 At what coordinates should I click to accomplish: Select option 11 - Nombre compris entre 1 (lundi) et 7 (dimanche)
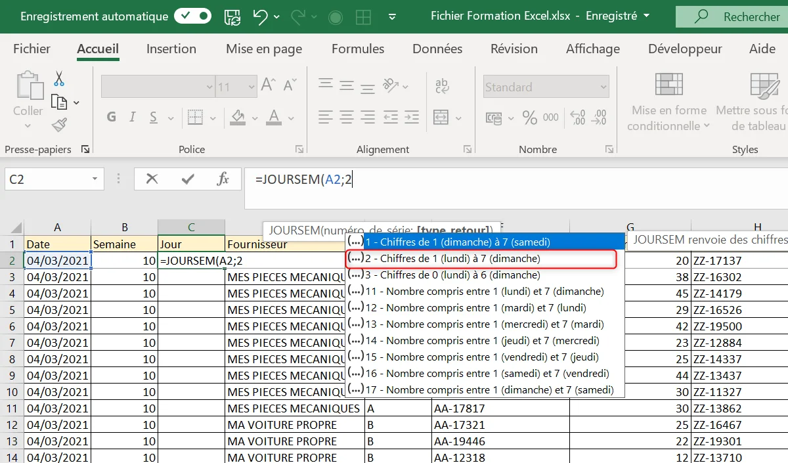click(485, 292)
